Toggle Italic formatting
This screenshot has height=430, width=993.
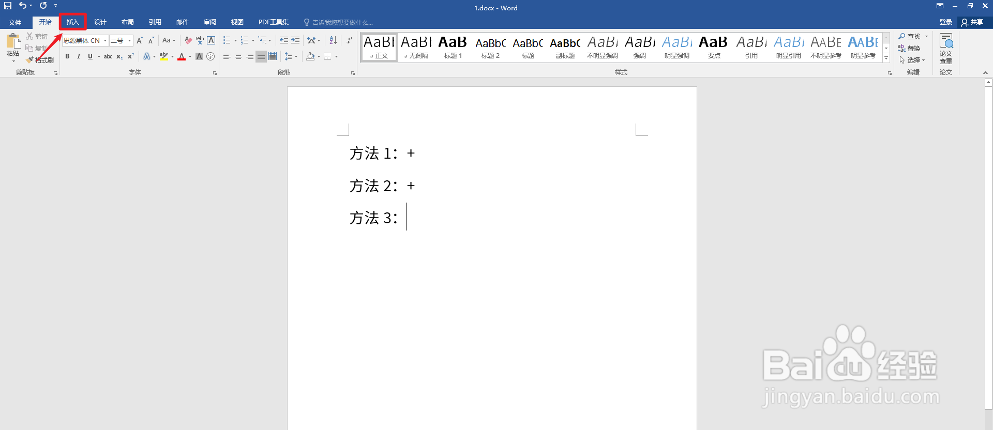[79, 56]
